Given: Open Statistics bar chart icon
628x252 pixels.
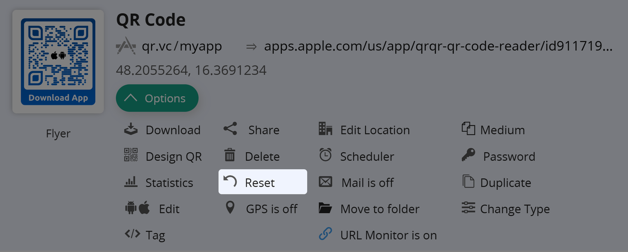Looking at the screenshot, I should click(x=131, y=182).
